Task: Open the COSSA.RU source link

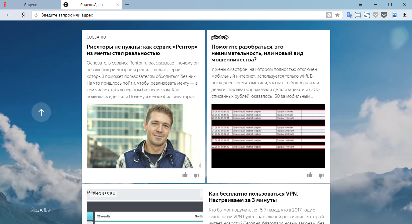Action: click(96, 37)
